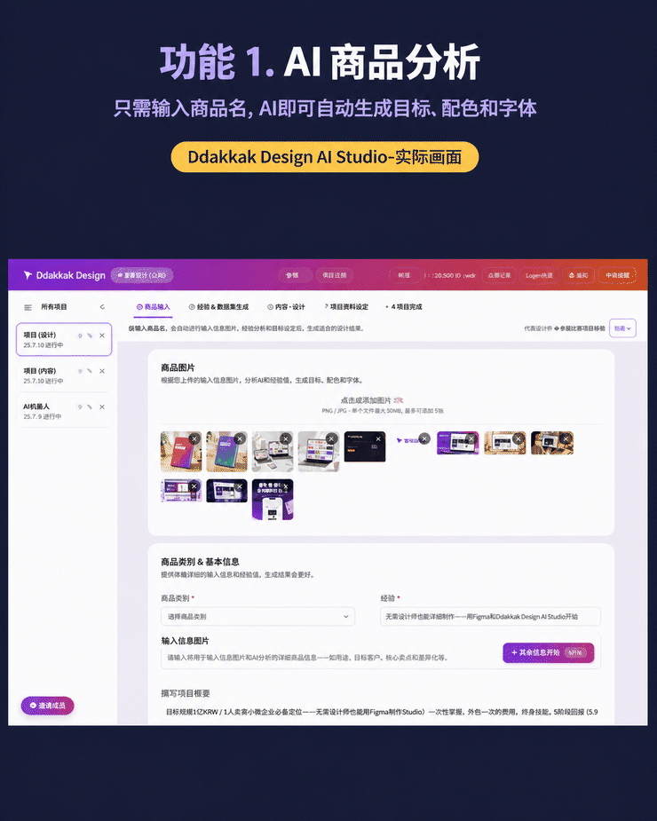The image size is (657, 821).
Task: Click the header button right of the 20.500 credits
Action: coord(499,275)
